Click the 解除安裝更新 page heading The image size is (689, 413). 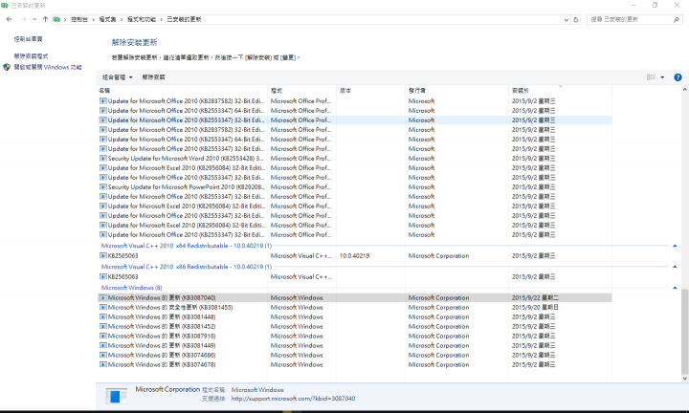pos(134,43)
